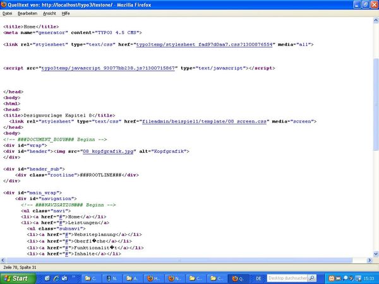Image resolution: width=379 pixels, height=284 pixels.
Task: Expand the quick launch overflow chevron
Action: [x=73, y=277]
